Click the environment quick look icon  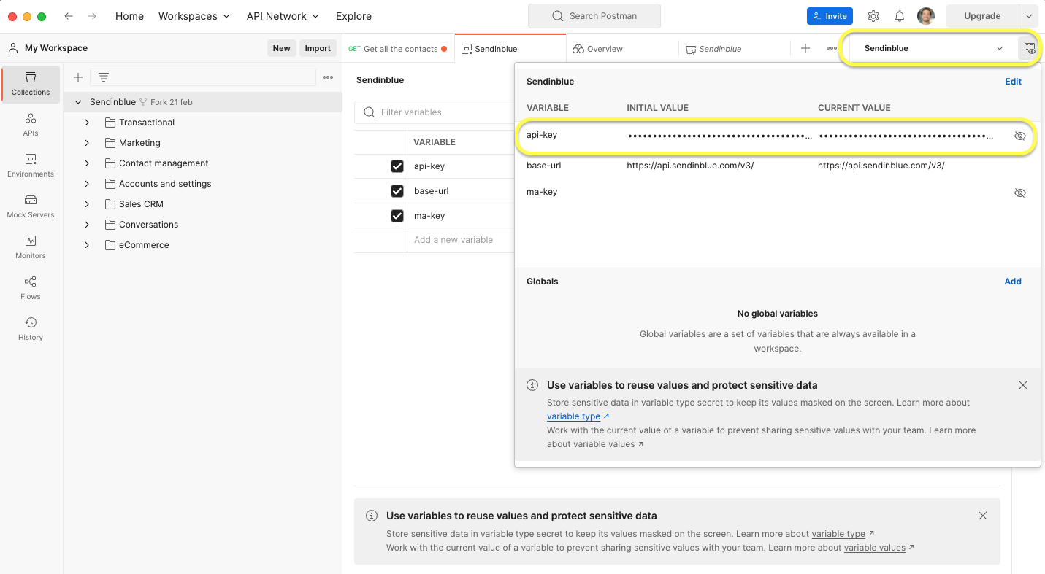coord(1029,48)
